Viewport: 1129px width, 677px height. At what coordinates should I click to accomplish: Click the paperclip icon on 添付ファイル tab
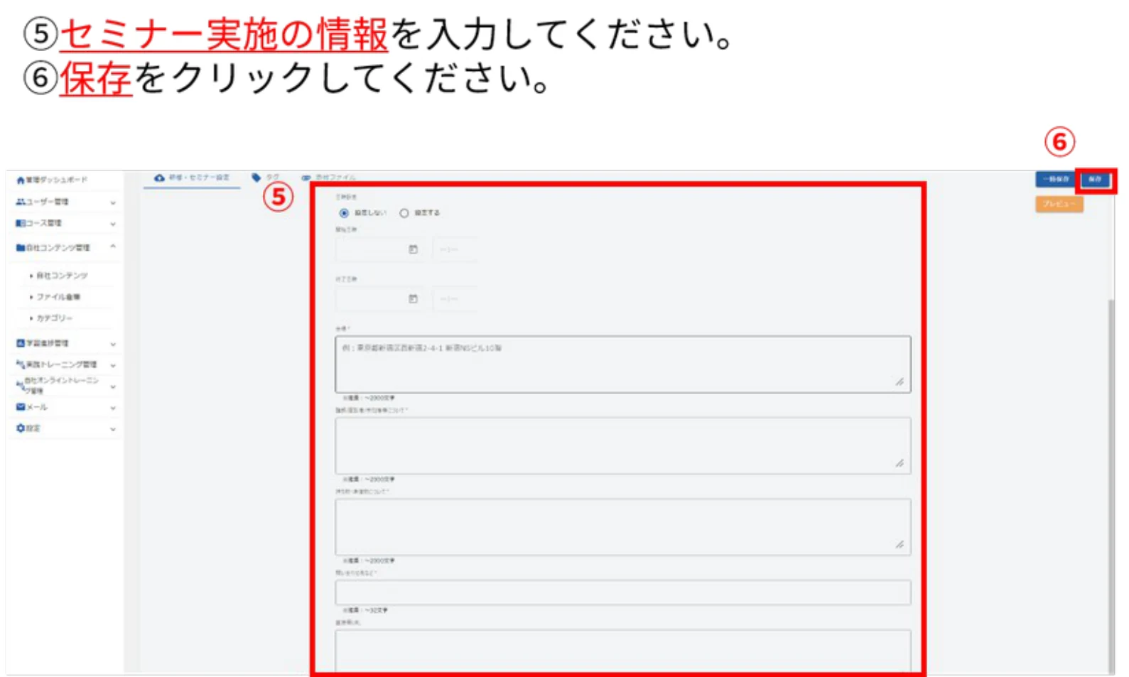(306, 178)
